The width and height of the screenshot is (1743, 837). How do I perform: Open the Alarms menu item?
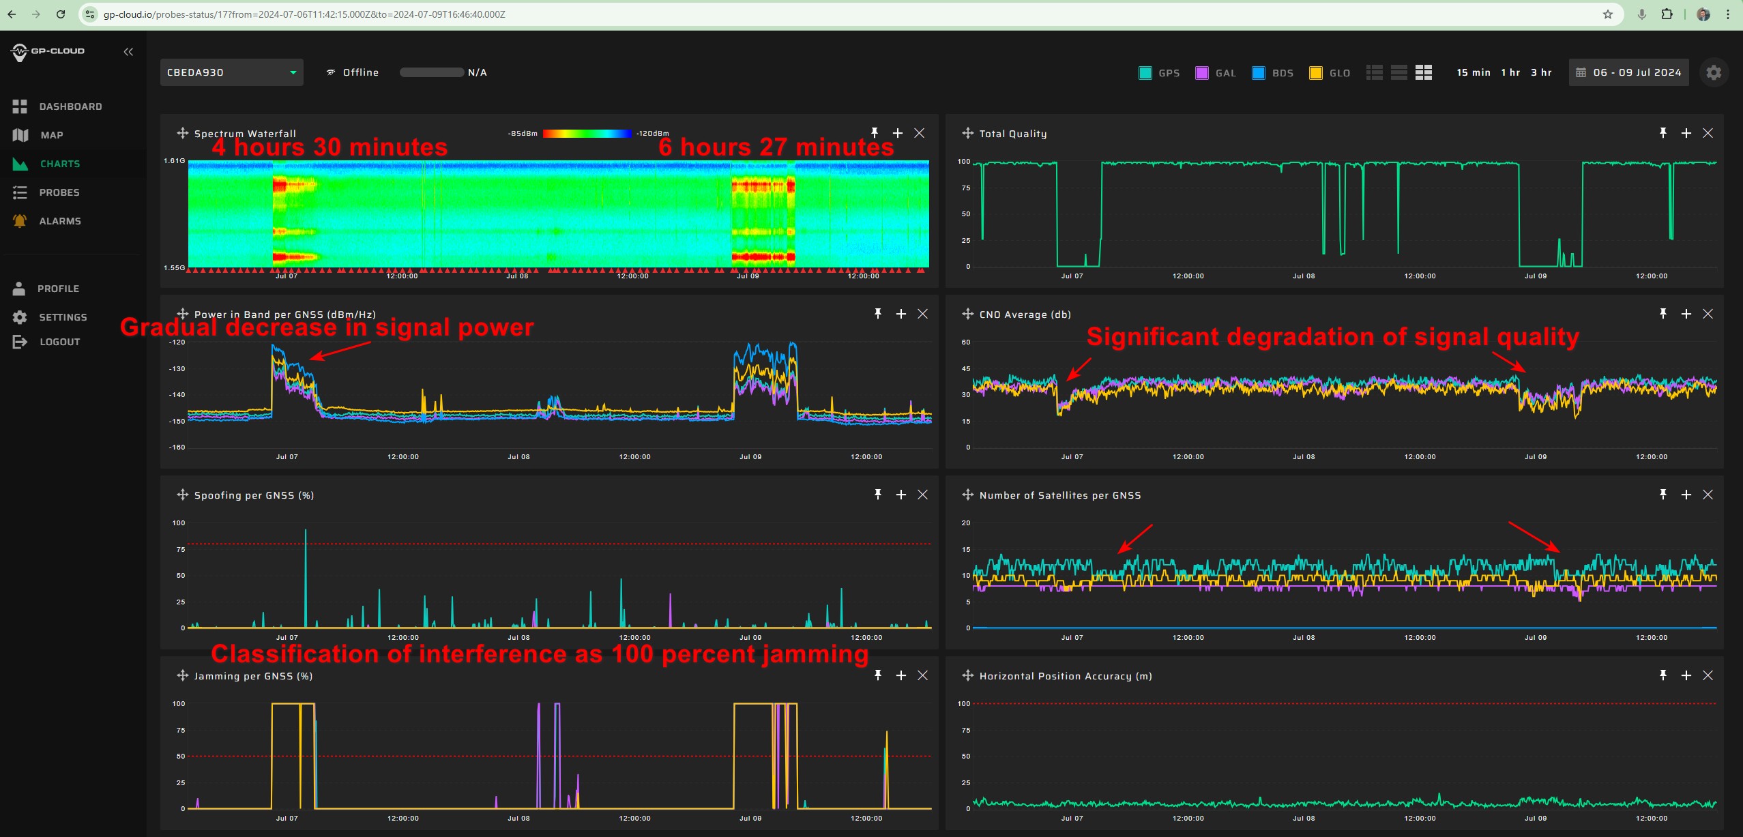pyautogui.click(x=60, y=221)
